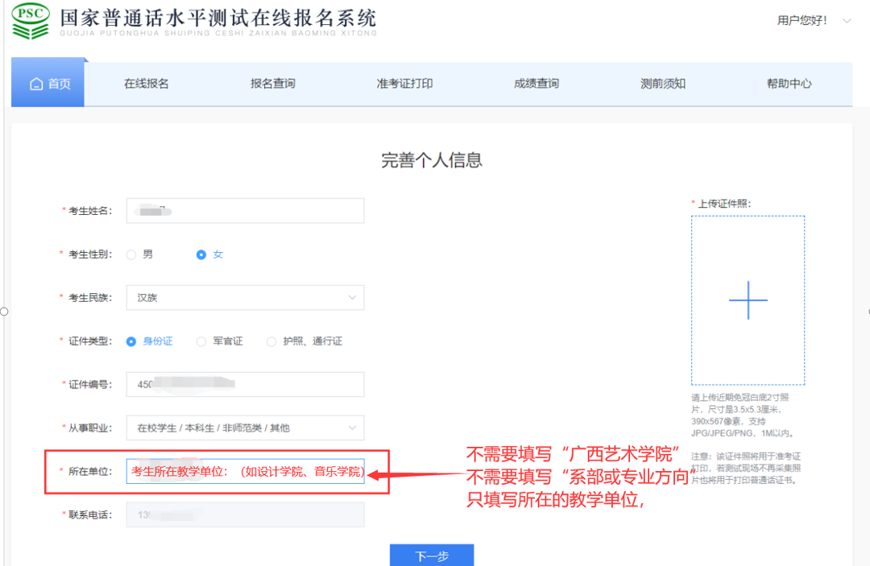Open the 用户您好 account dropdown arrow

[847, 21]
